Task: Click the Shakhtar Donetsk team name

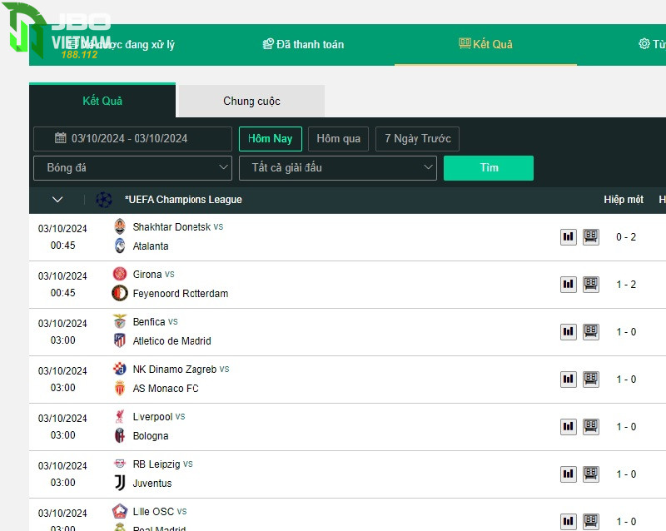Action: click(x=171, y=227)
